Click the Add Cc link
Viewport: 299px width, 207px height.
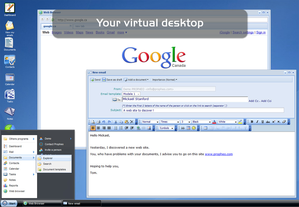tap(254, 101)
